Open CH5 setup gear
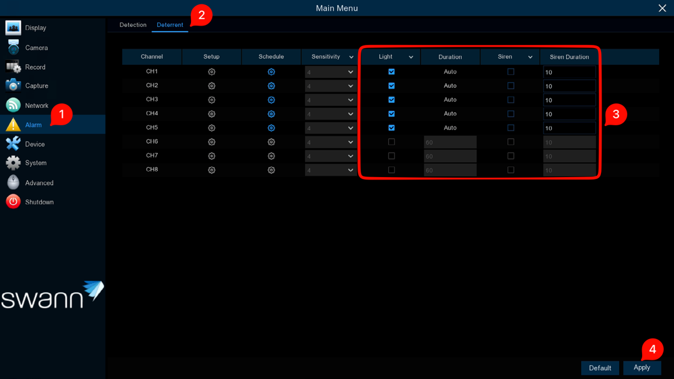The width and height of the screenshot is (674, 379). coord(212,128)
